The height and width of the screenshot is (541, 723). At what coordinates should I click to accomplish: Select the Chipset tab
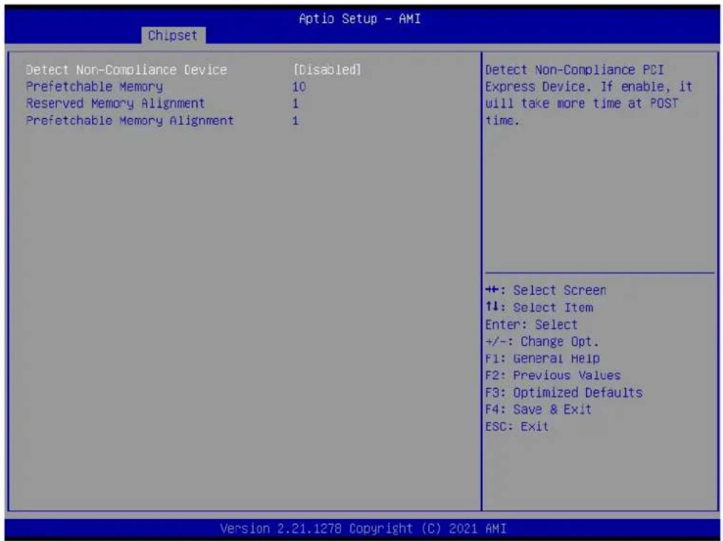coord(173,36)
